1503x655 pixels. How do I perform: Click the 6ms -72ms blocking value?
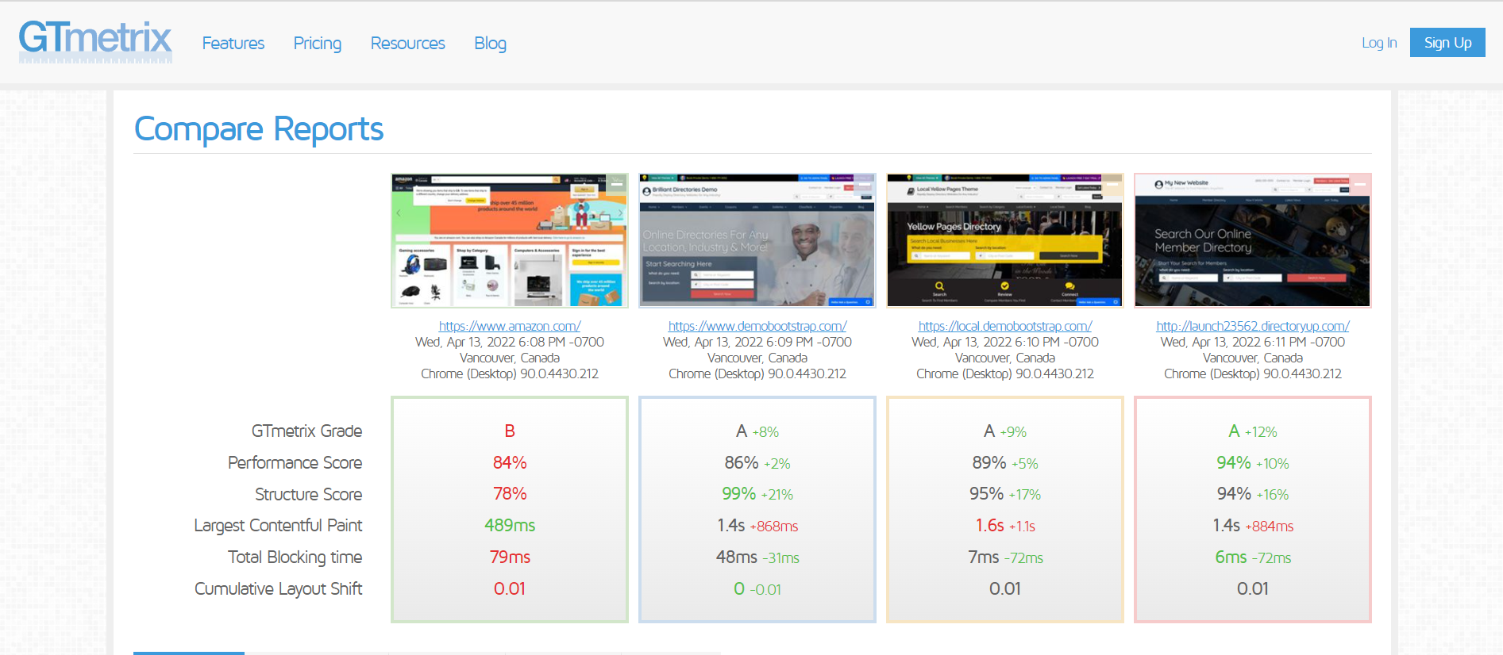(1253, 557)
